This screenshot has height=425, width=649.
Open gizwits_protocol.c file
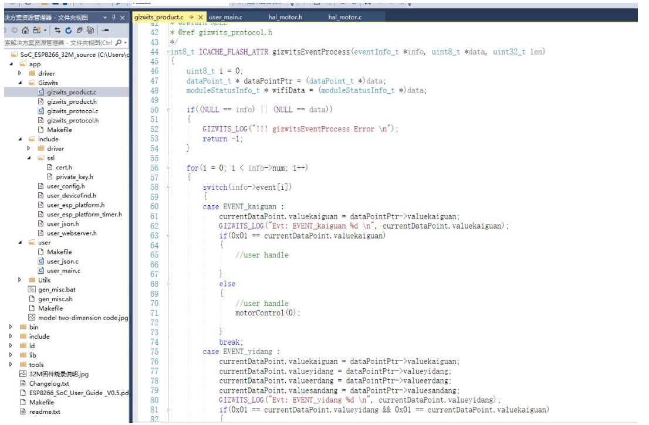(x=72, y=111)
